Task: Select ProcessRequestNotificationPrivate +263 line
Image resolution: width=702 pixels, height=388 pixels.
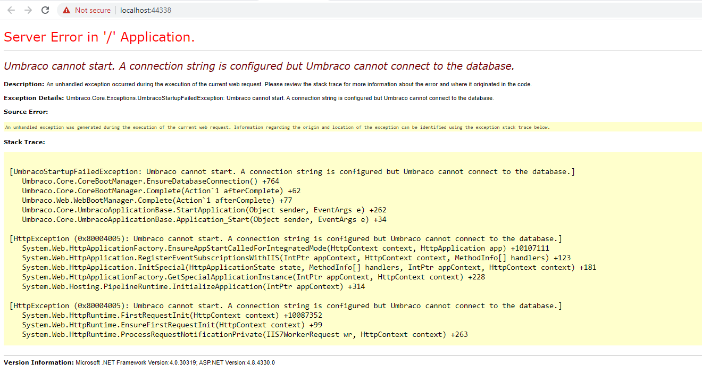Action: 245,334
